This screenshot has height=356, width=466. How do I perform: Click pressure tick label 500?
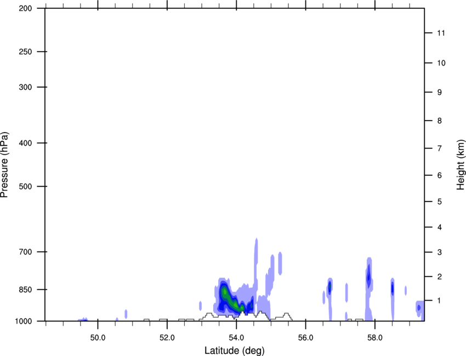pyautogui.click(x=25, y=186)
